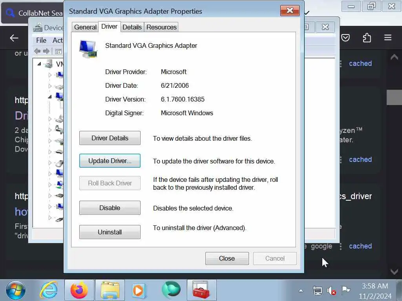Open the Details tab
402x301 pixels.
tap(132, 27)
